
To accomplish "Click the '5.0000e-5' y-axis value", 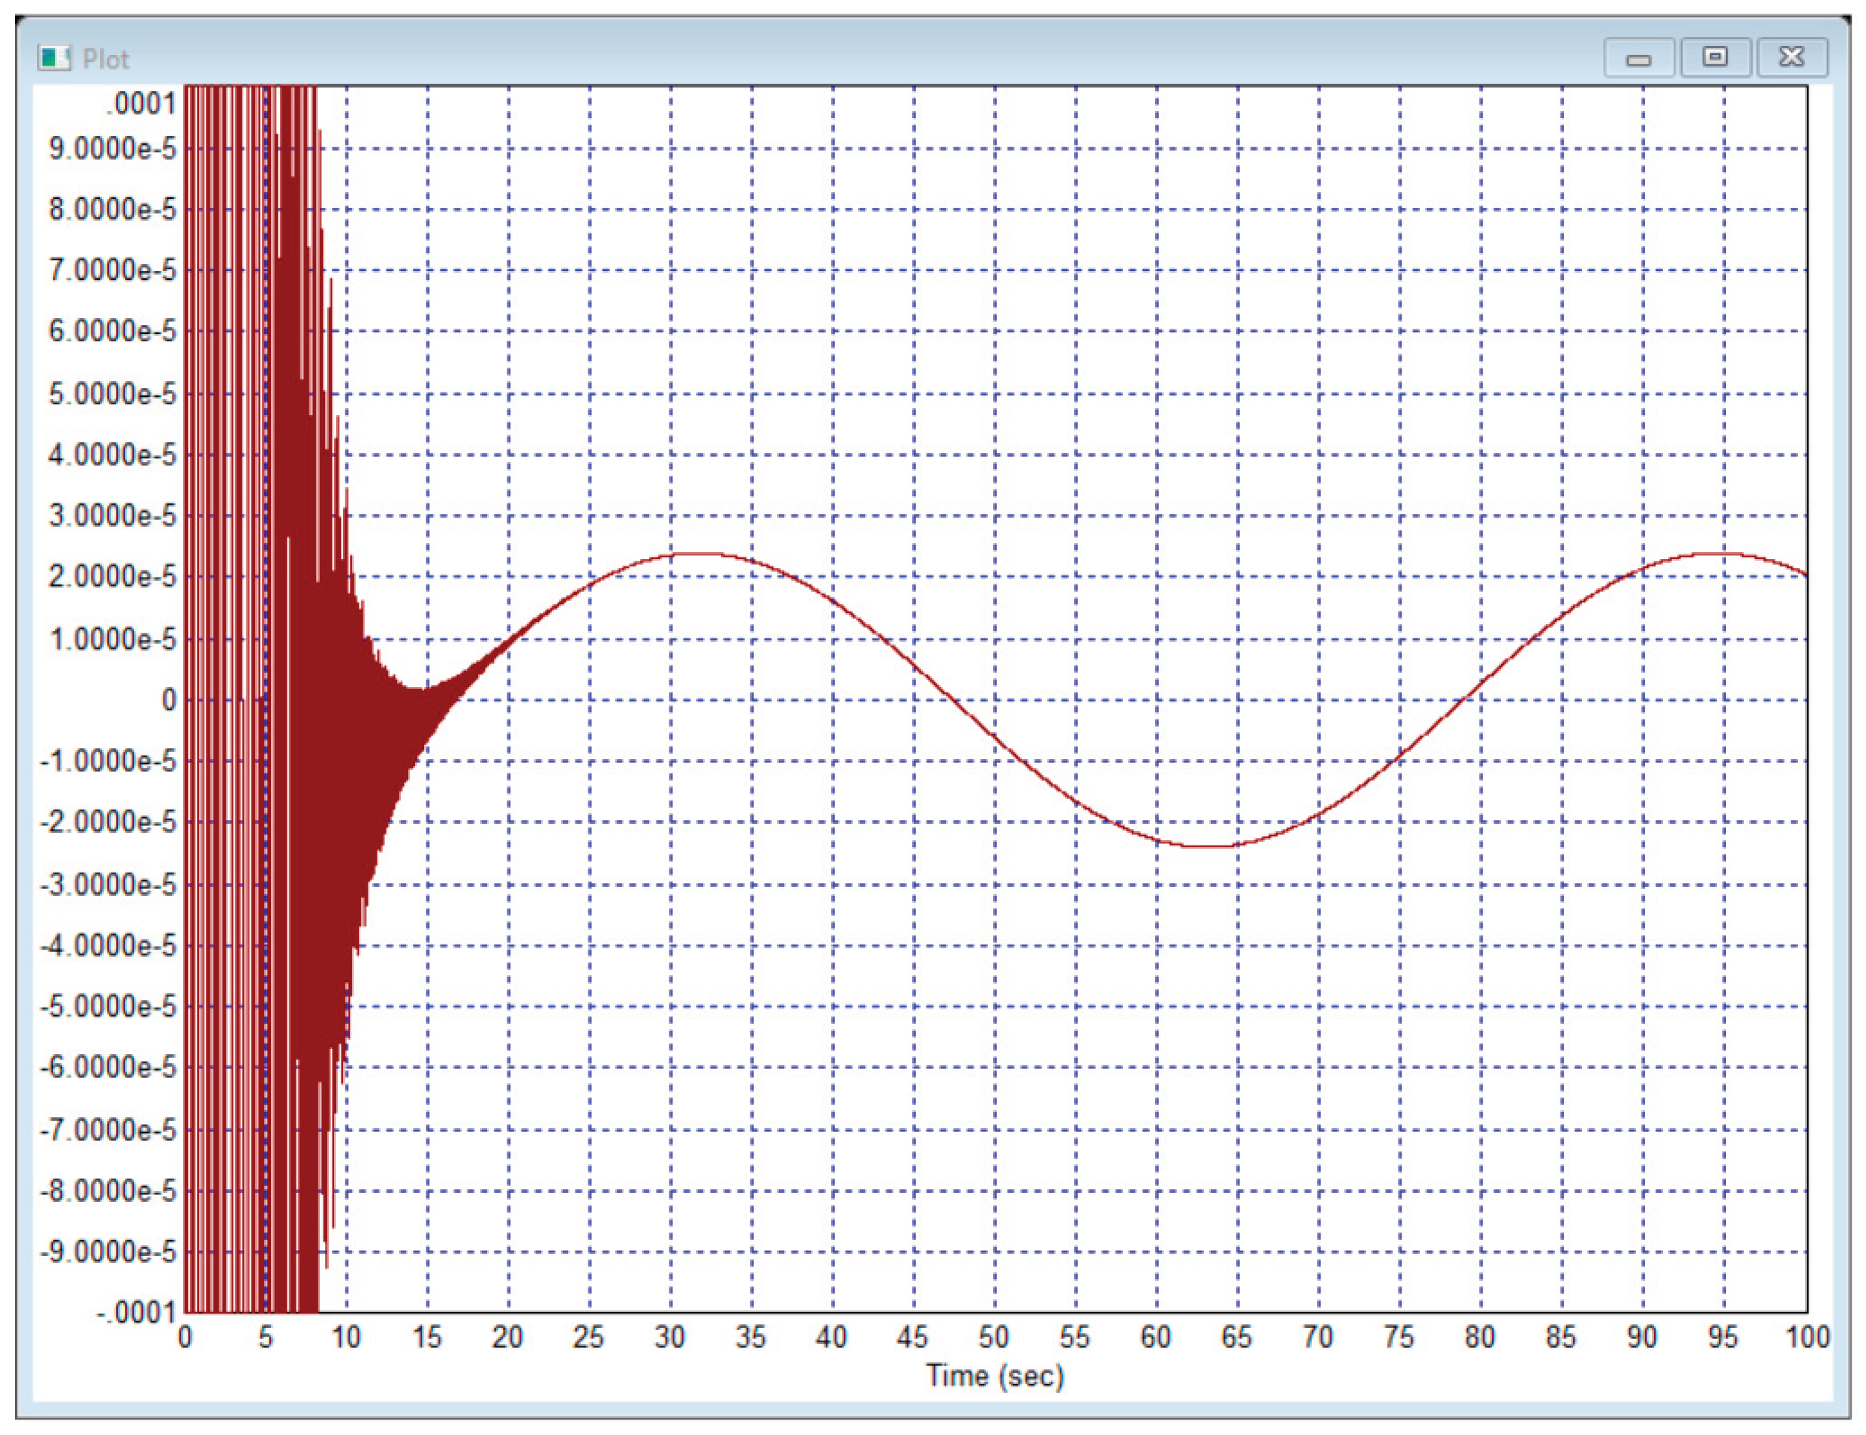I will pyautogui.click(x=113, y=394).
